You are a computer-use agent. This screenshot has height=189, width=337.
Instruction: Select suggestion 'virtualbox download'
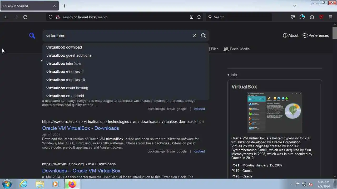126,47
